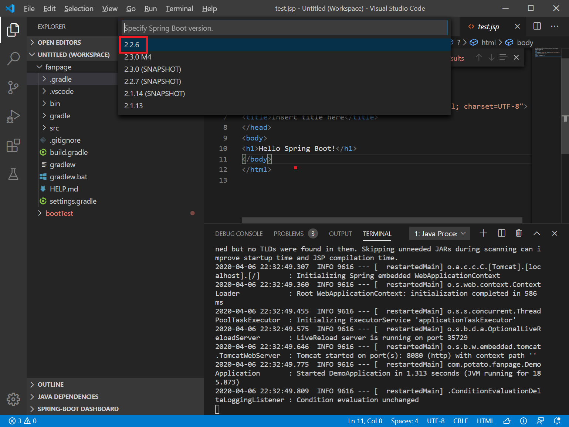Select Spring Boot version 2.1.13
This screenshot has height=427, width=569.
tap(285, 106)
